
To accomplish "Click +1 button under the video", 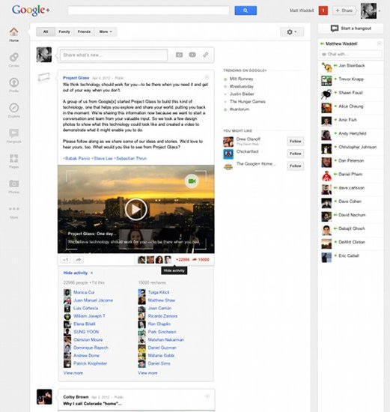I will [x=66, y=260].
